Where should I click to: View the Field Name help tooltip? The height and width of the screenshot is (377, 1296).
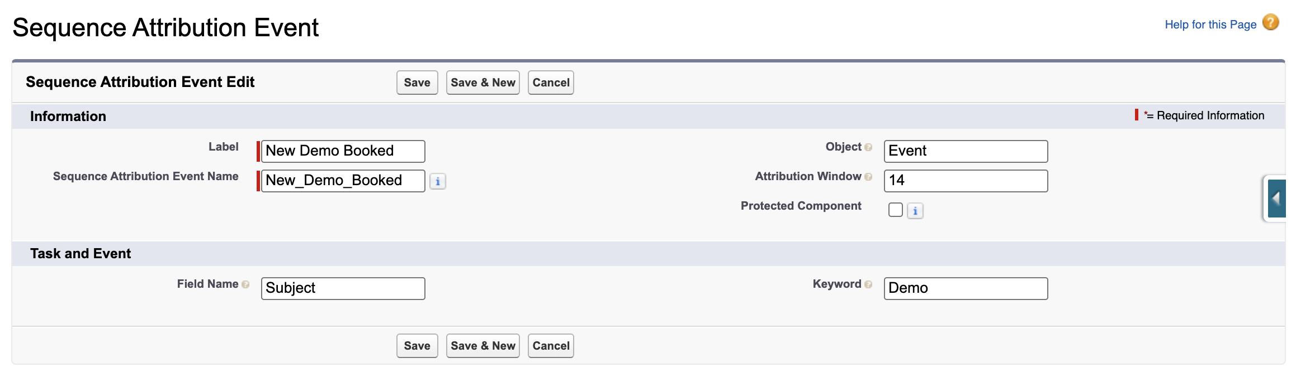tap(245, 284)
